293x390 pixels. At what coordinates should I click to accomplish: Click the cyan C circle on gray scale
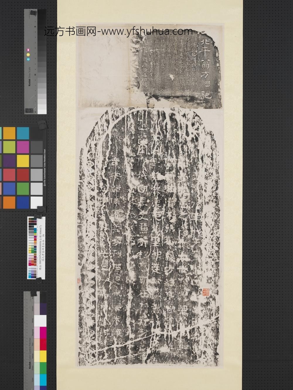(29, 59)
